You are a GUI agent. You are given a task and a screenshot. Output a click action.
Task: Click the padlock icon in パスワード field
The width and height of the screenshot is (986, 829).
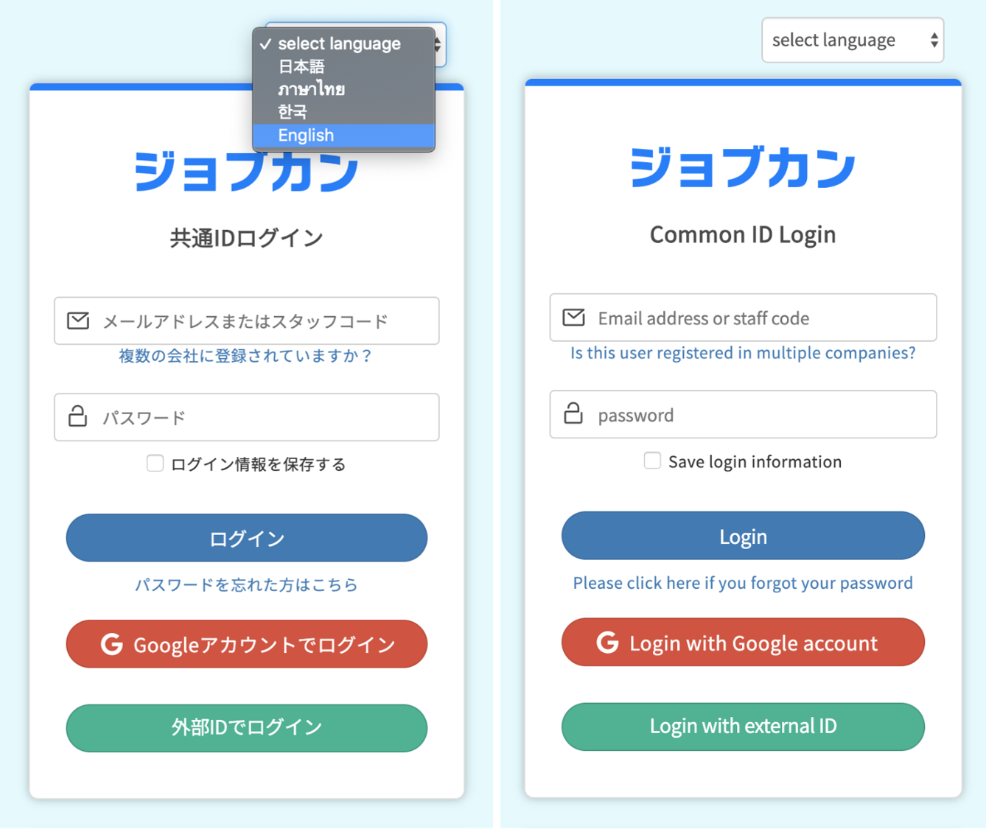pos(77,416)
